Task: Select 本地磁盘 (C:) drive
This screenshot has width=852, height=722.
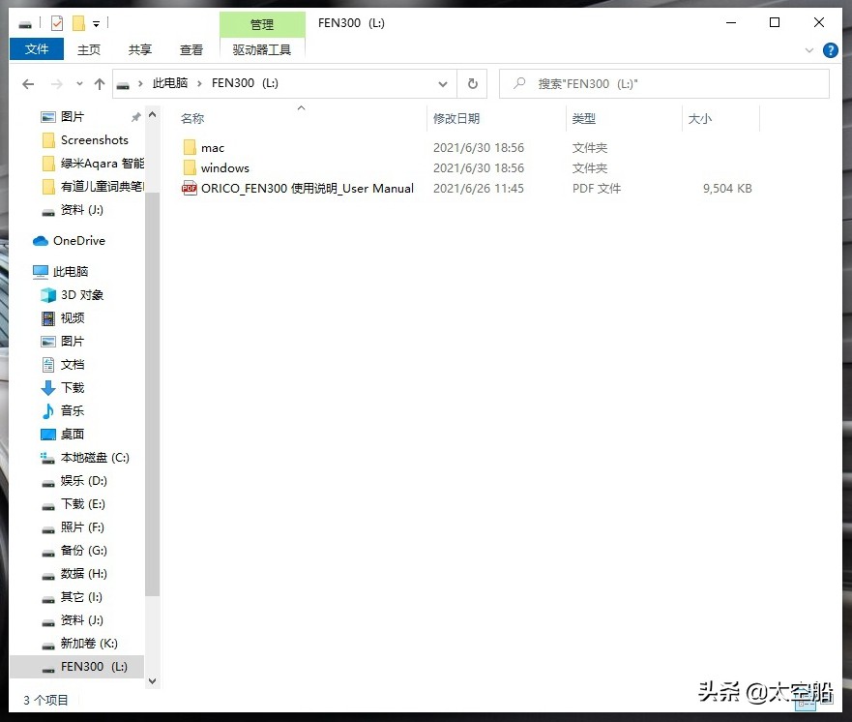Action: click(x=93, y=457)
